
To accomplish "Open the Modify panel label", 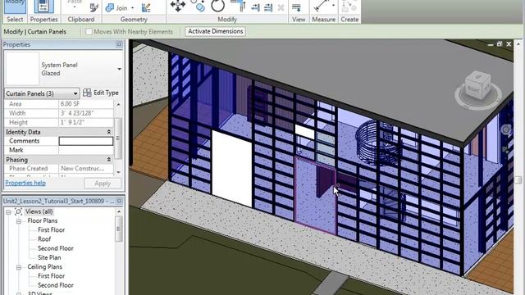I will pyautogui.click(x=227, y=20).
